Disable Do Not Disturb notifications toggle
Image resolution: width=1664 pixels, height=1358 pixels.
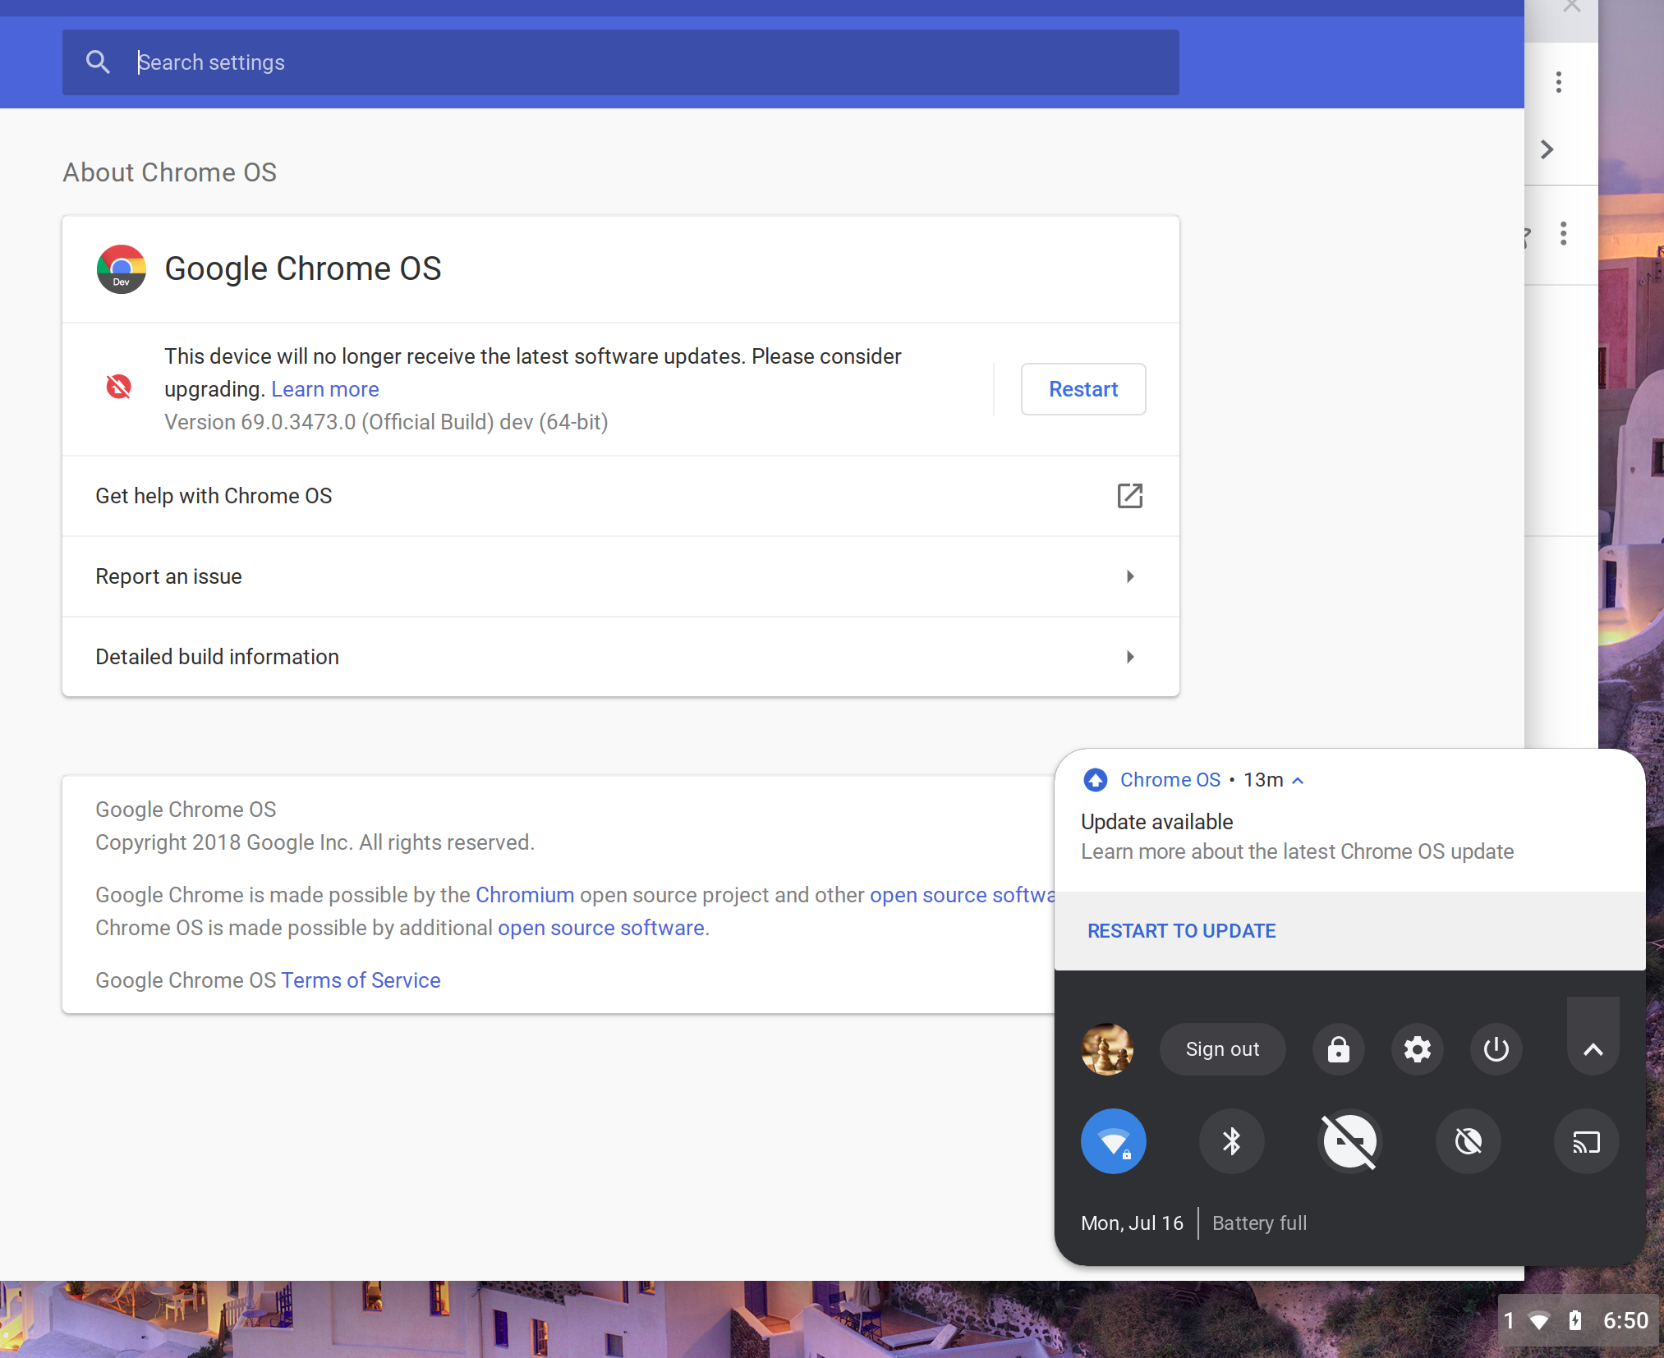[1350, 1141]
